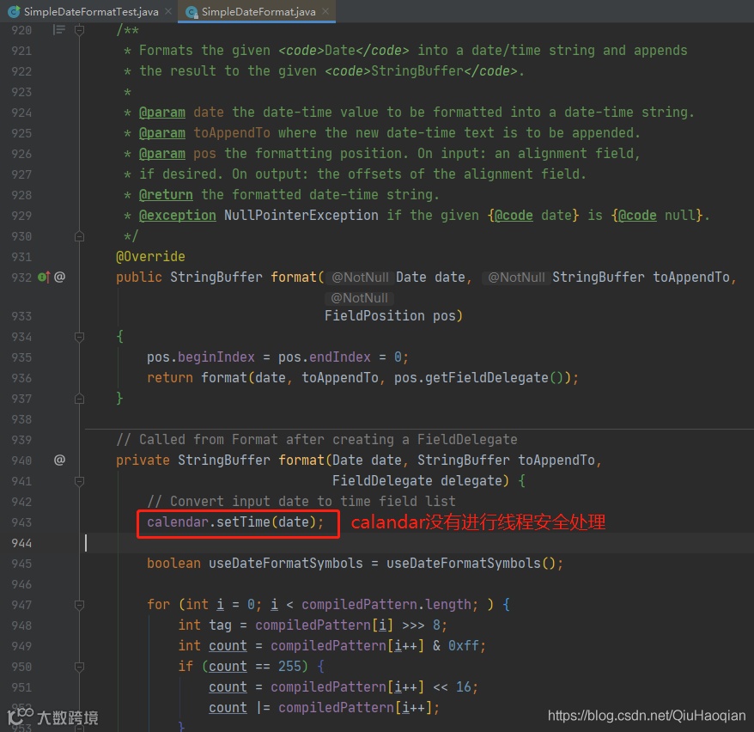Collapse the for loop fold at line 947
Screen dimensions: 754x732
[79, 605]
